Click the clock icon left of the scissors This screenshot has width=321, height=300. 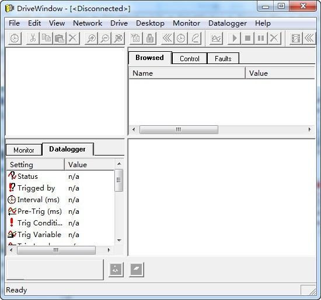pos(15,38)
